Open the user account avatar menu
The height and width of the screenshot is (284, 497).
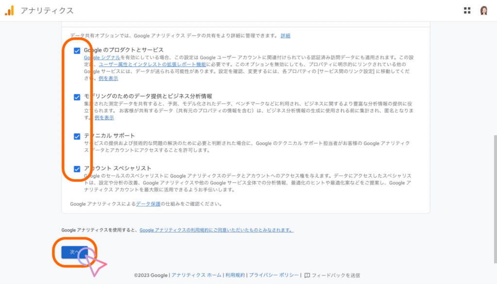pyautogui.click(x=483, y=10)
